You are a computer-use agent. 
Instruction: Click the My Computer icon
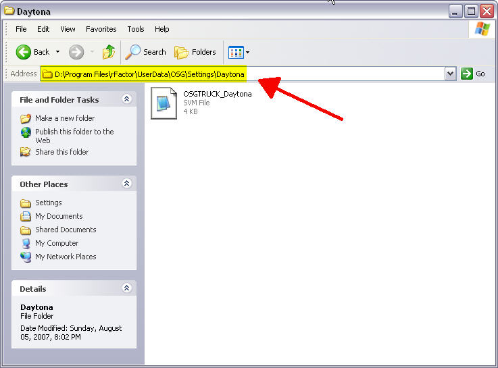(x=26, y=243)
